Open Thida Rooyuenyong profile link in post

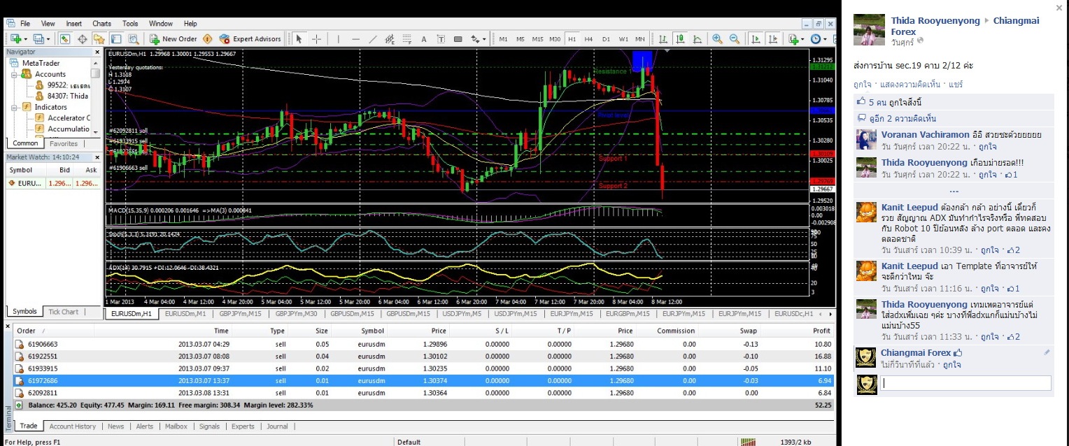pyautogui.click(x=935, y=21)
